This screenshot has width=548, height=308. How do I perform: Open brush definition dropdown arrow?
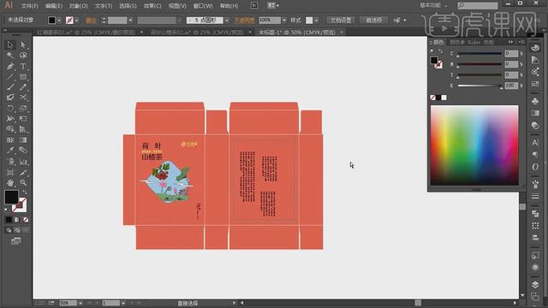(x=227, y=21)
